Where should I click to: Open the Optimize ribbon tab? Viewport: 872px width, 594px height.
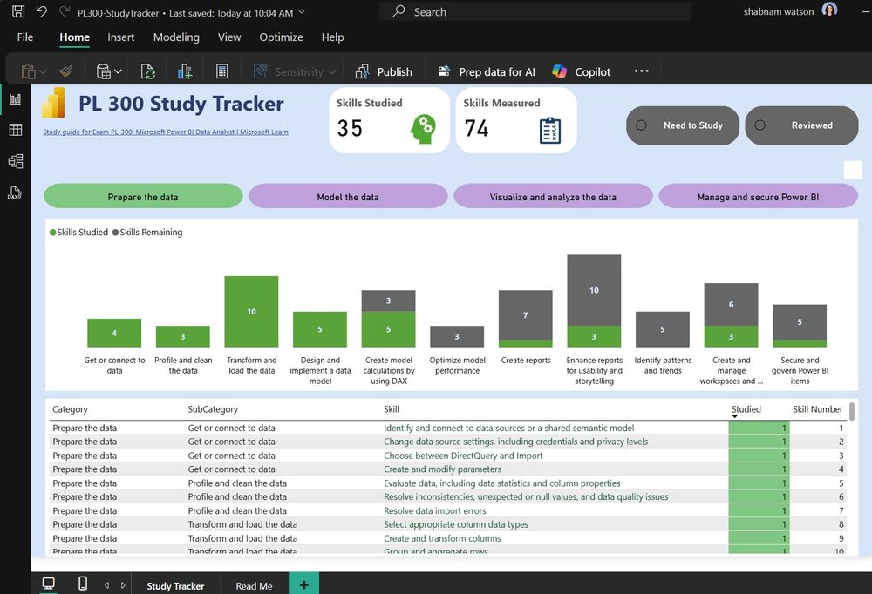click(281, 37)
